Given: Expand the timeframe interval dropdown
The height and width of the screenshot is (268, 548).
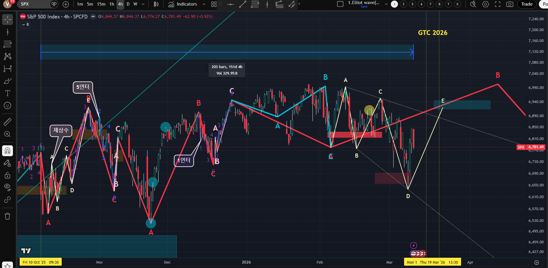Looking at the screenshot, I should tap(143, 4).
